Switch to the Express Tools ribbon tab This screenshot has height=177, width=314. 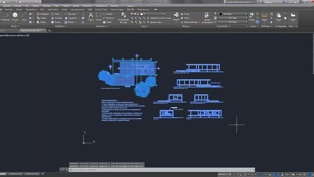point(101,9)
